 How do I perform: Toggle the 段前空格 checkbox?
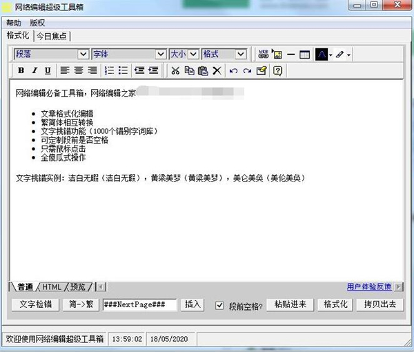click(x=219, y=305)
